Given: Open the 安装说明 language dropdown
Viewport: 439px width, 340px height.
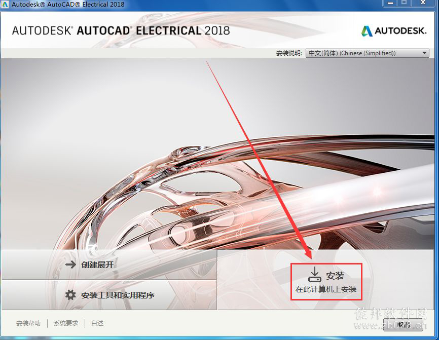Looking at the screenshot, I should [368, 53].
